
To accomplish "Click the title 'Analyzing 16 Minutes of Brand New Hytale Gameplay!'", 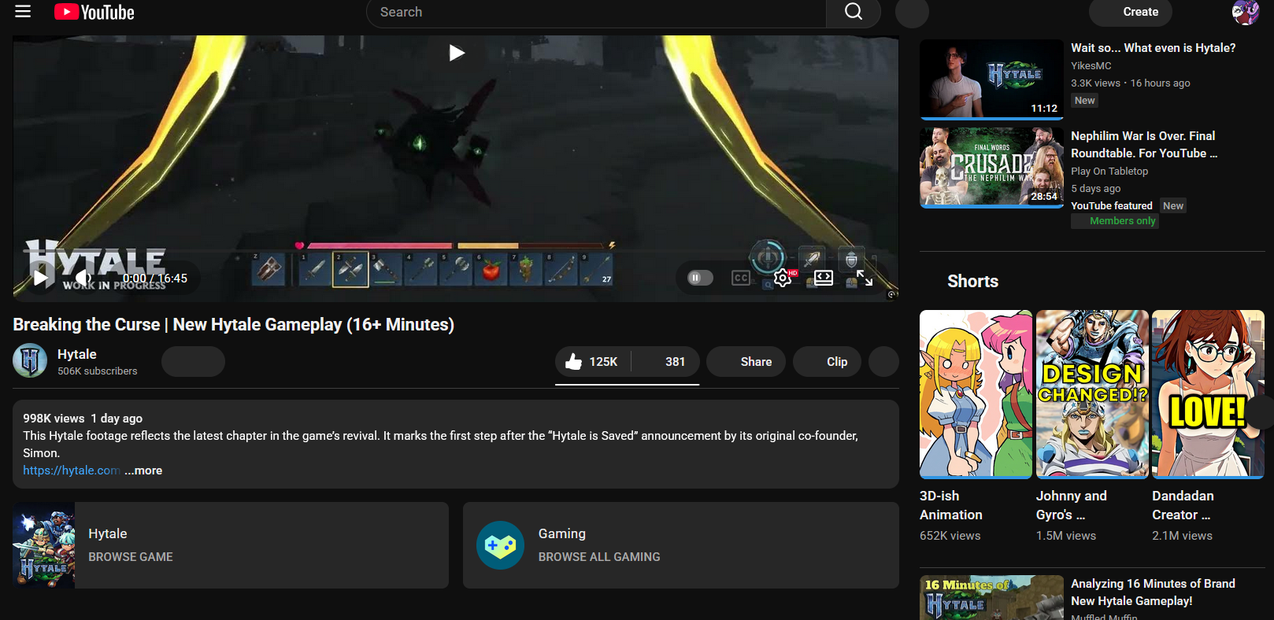I will coord(1153,592).
